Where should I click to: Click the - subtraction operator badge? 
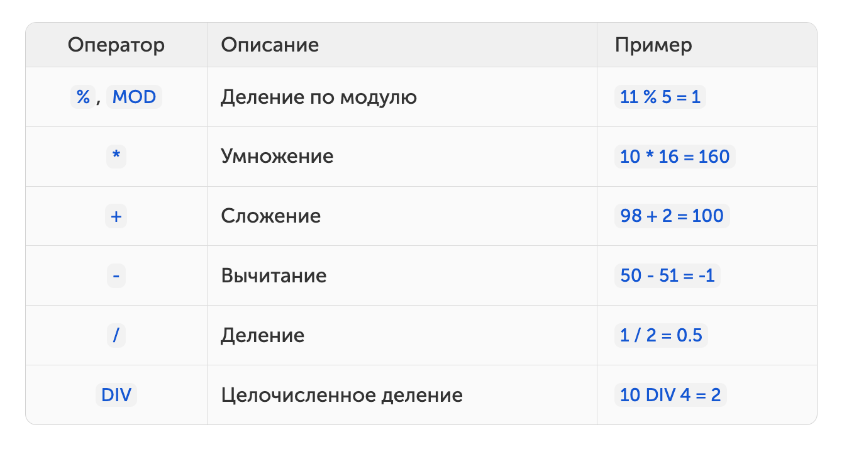click(x=116, y=276)
